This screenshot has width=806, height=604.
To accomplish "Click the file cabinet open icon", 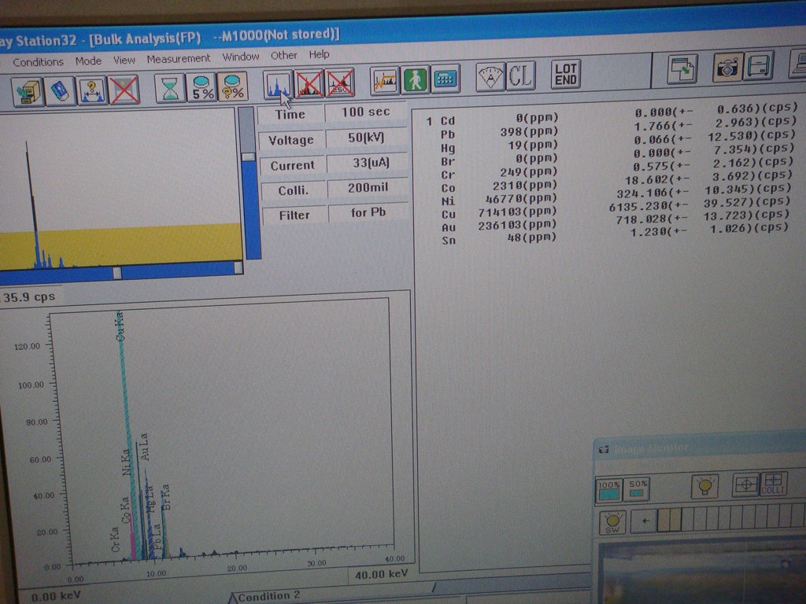I will click(x=28, y=91).
